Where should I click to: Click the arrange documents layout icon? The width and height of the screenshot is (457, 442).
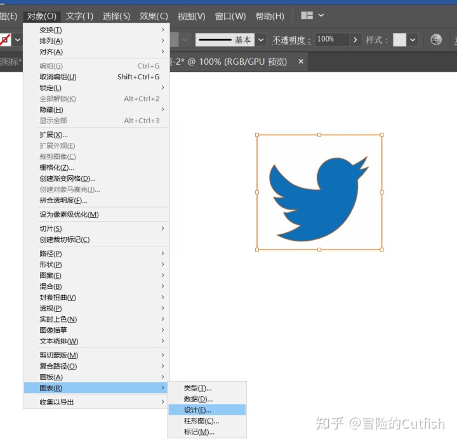point(307,15)
